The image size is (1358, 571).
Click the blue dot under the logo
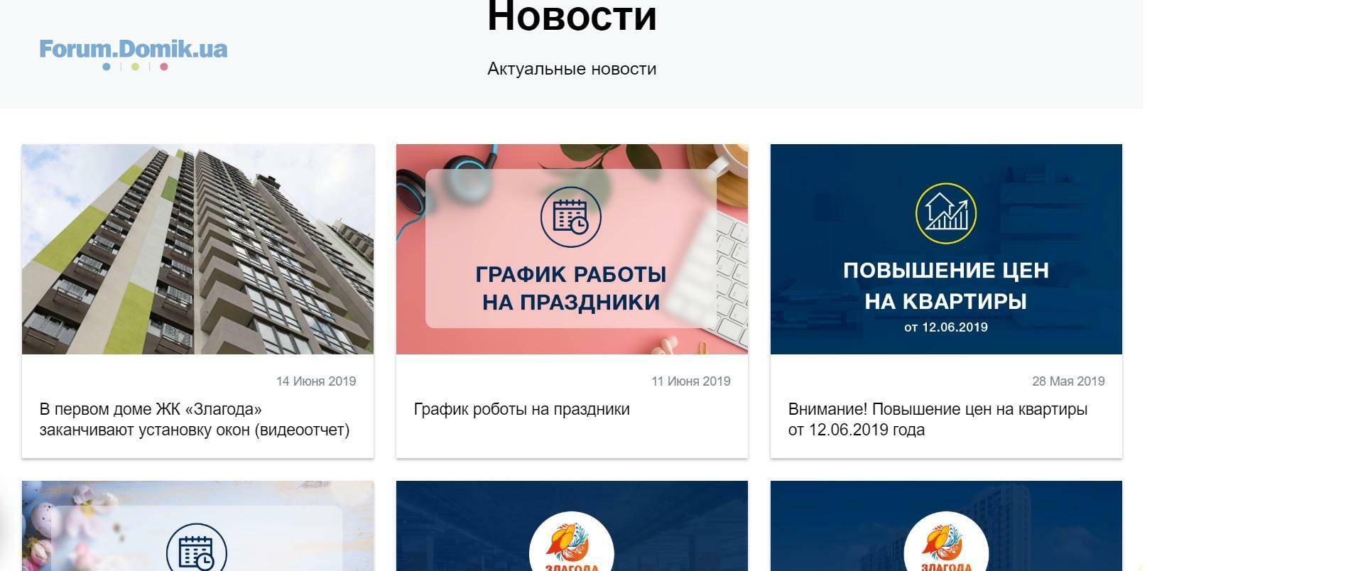pos(107,67)
